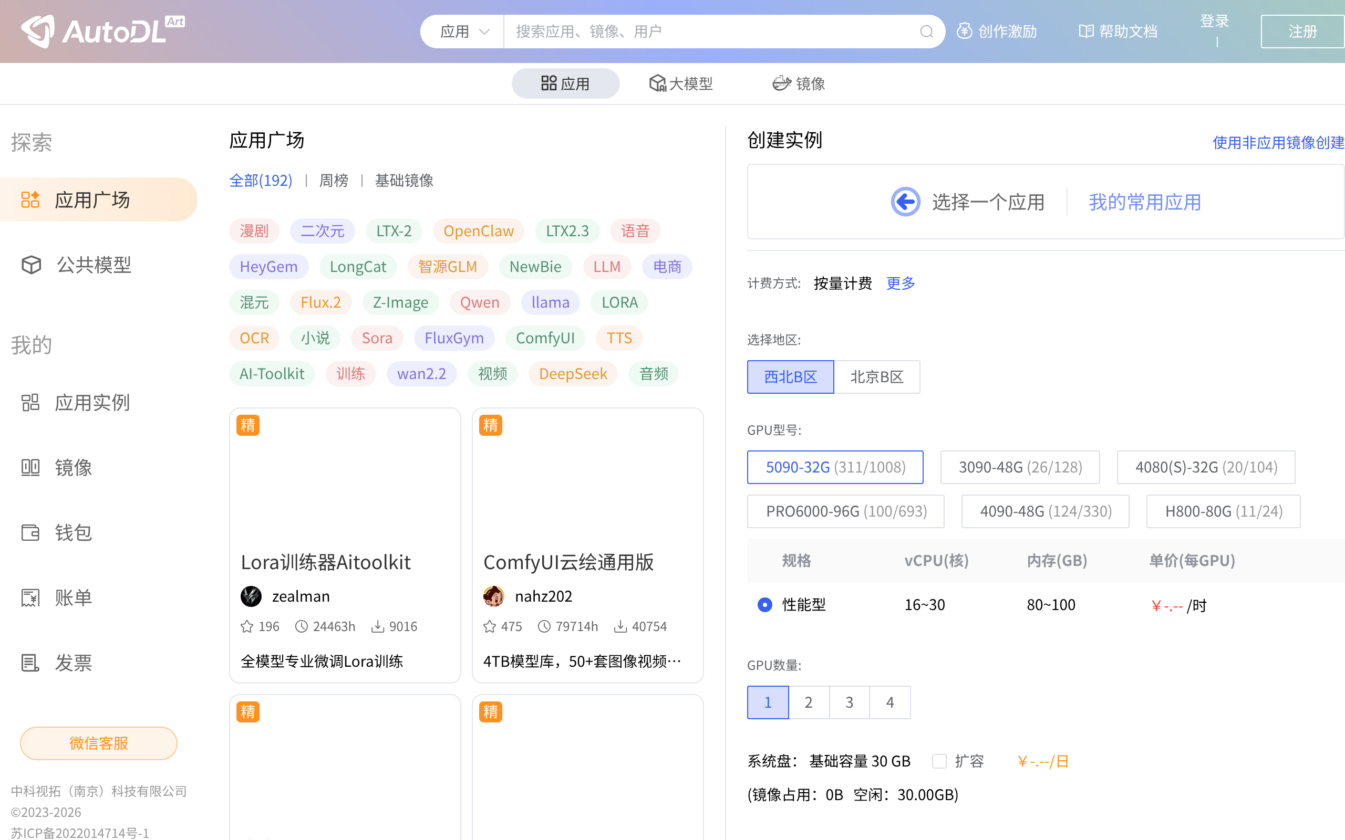Filter by the ComfyUI tag
This screenshot has width=1345, height=840.
[545, 338]
